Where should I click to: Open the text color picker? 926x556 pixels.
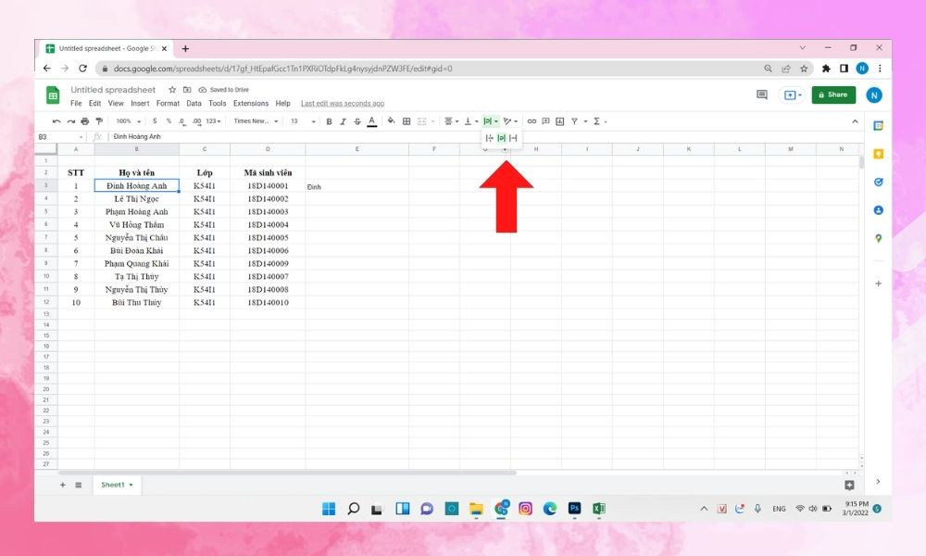pyautogui.click(x=371, y=121)
